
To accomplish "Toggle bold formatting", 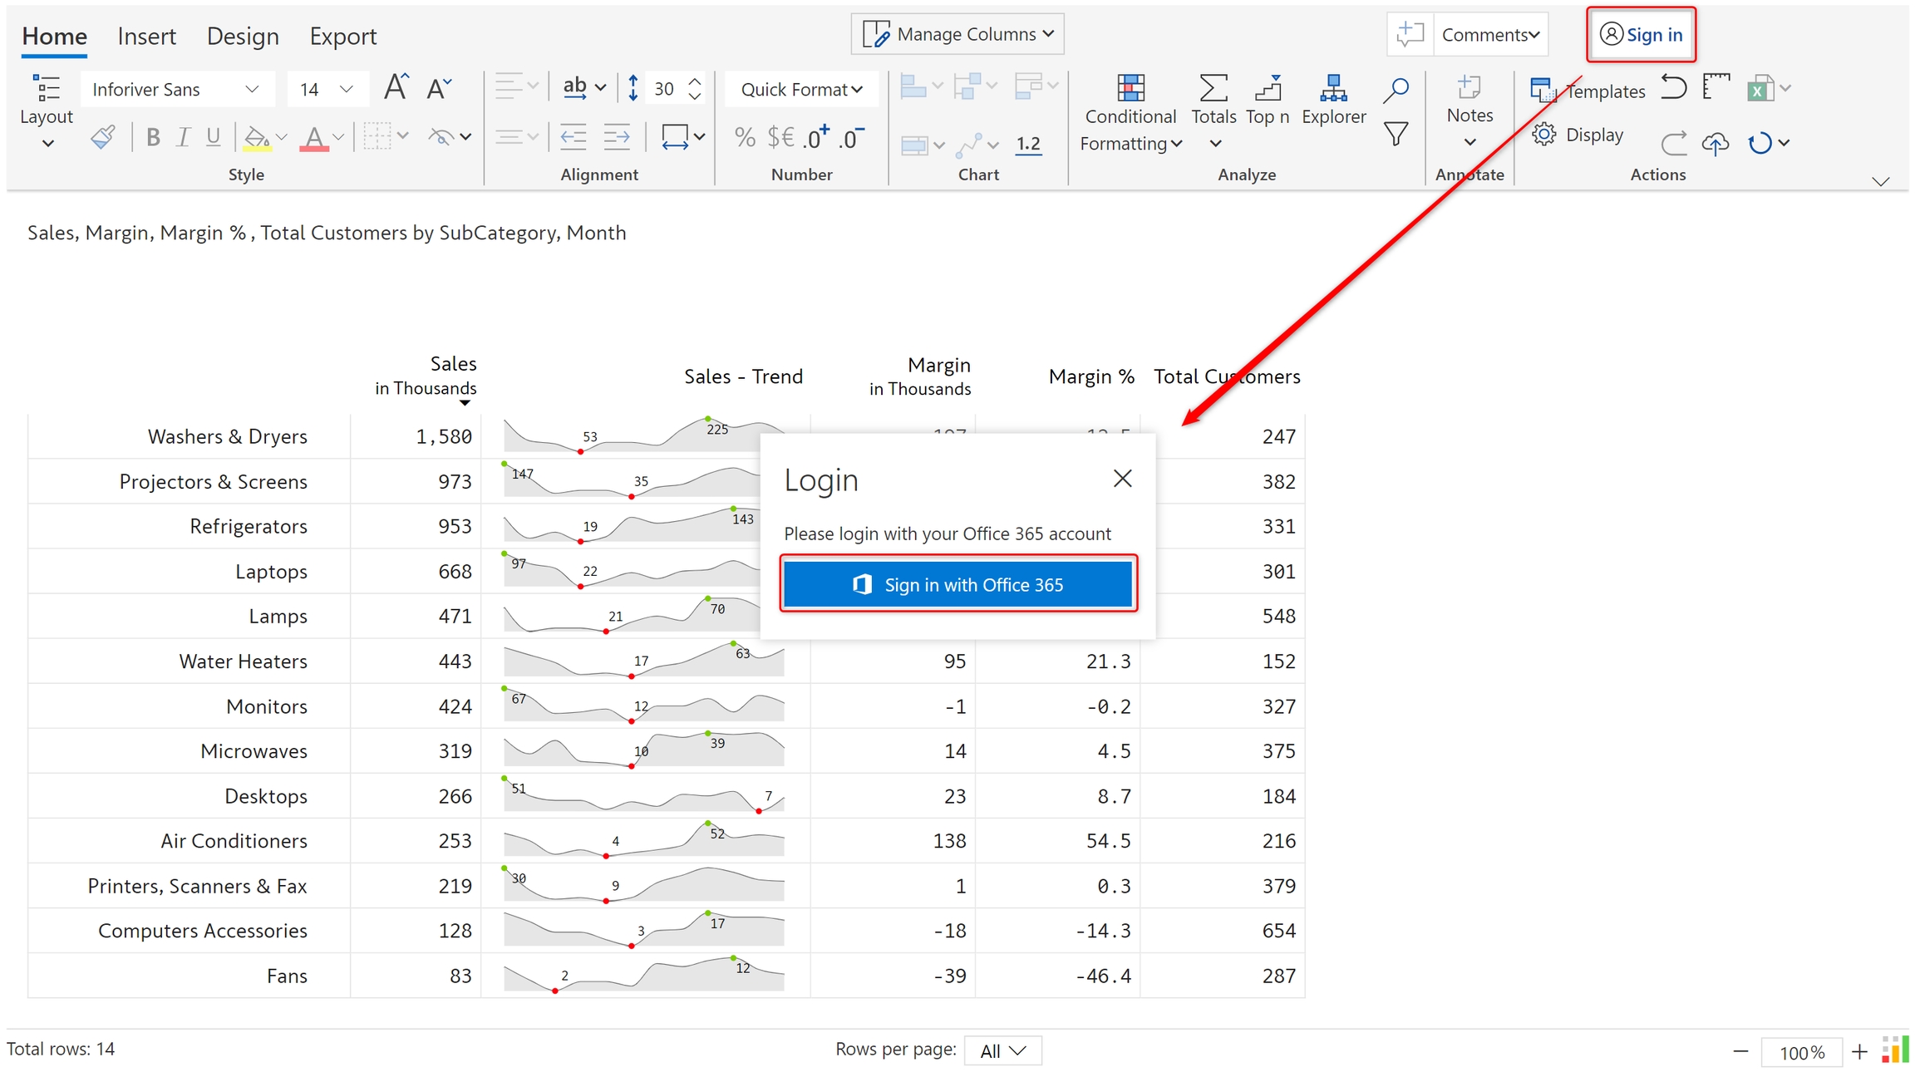I will point(153,137).
